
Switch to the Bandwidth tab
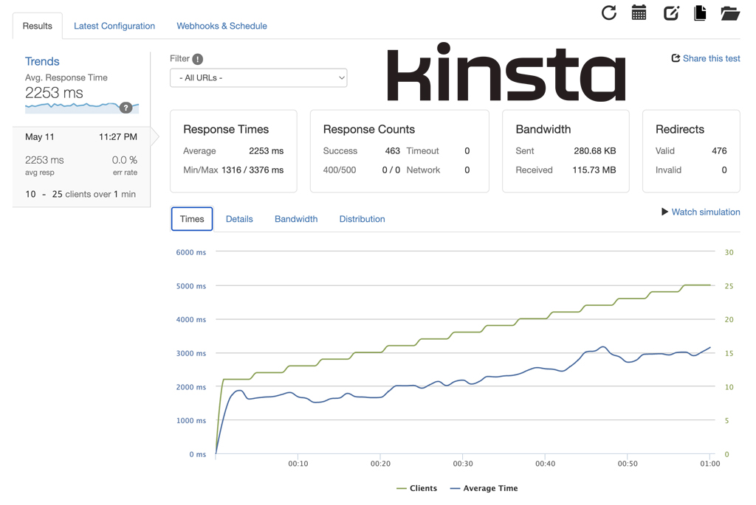coord(296,219)
